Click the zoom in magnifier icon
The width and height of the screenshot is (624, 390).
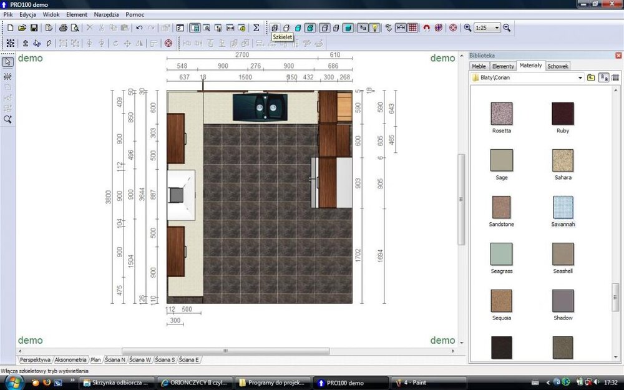[x=467, y=28]
